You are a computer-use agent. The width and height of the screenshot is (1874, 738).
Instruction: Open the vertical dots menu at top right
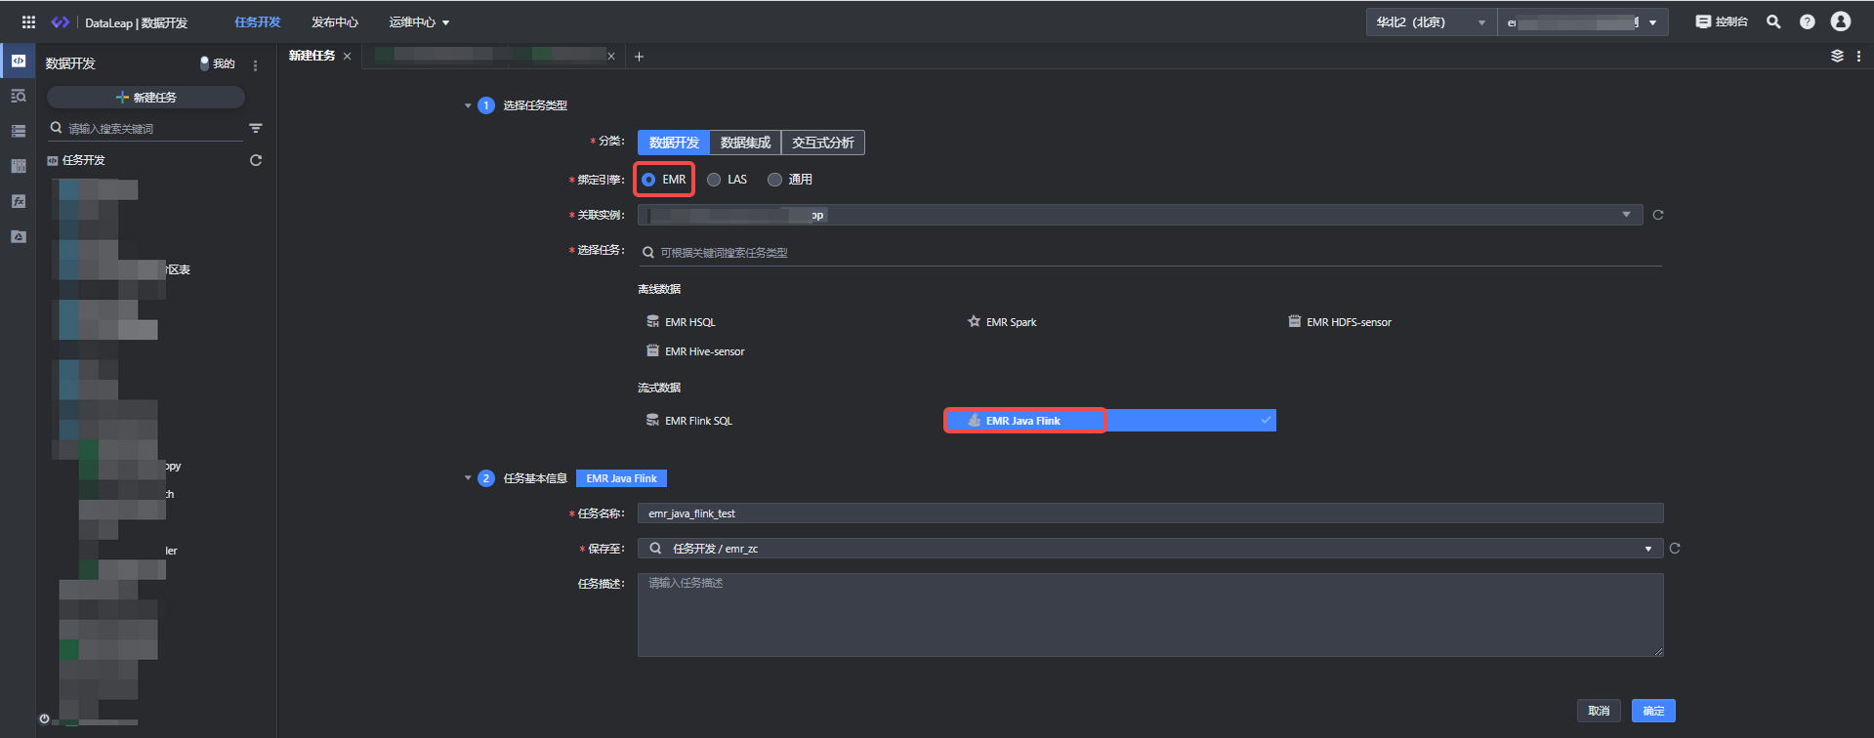tap(1858, 56)
